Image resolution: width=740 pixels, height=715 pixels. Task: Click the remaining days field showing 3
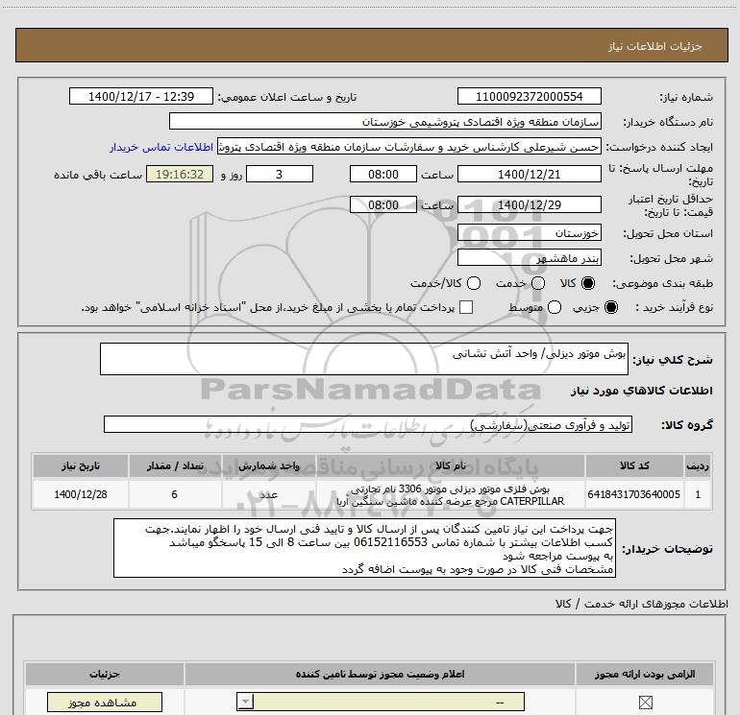tap(280, 174)
